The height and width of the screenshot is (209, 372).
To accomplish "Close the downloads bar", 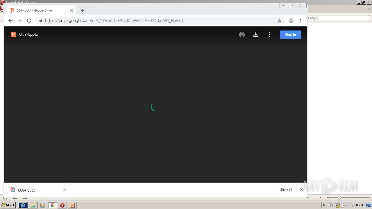I will pos(301,190).
